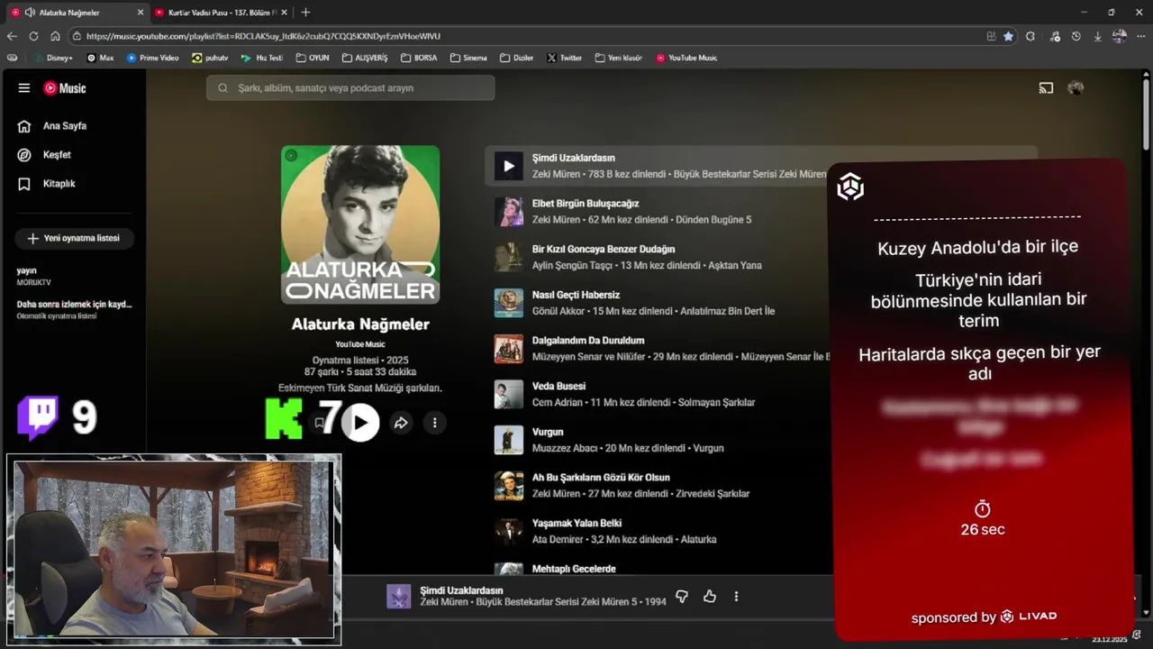Click Dalgalandım Da Duruldum cover thumbnail
Screen dimensions: 1153x649
tap(508, 349)
